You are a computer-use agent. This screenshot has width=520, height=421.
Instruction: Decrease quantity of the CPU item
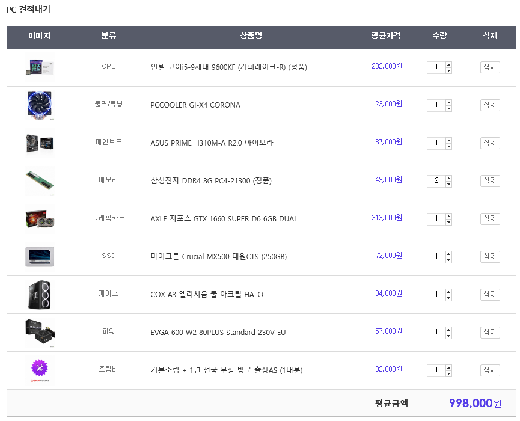(448, 70)
